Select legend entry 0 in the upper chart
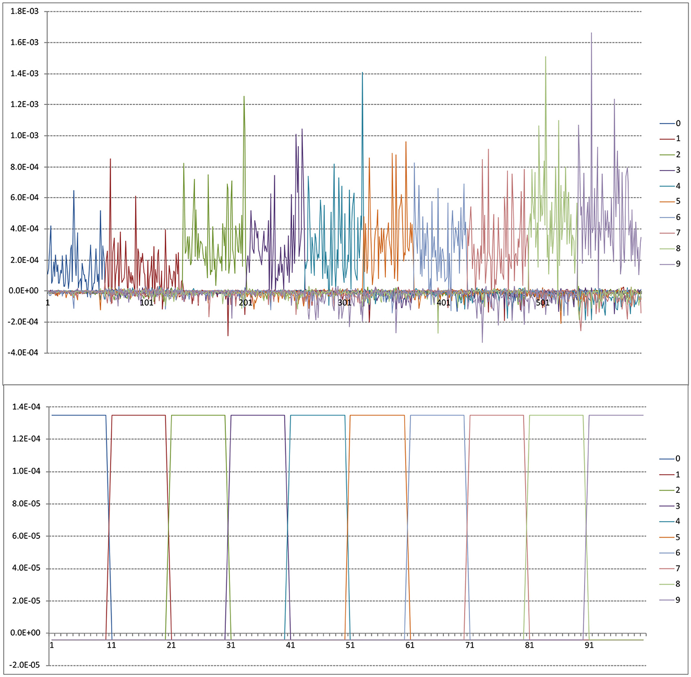691x677 pixels. click(670, 124)
